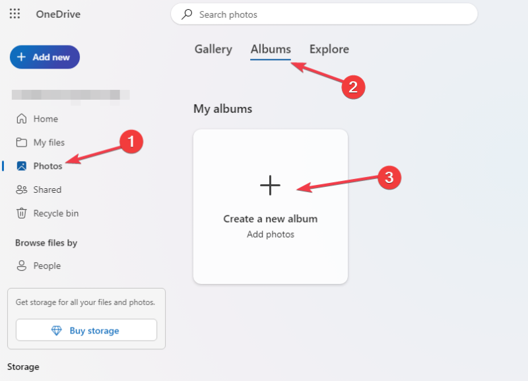Switch to the Gallery tab
This screenshot has width=528, height=381.
pyautogui.click(x=213, y=49)
